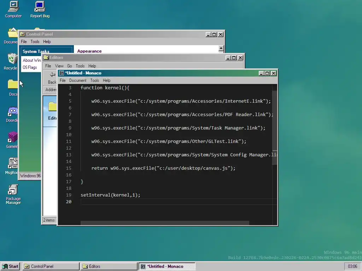This screenshot has width=362, height=271.
Task: Close the Control Panel window
Action: [x=221, y=34]
